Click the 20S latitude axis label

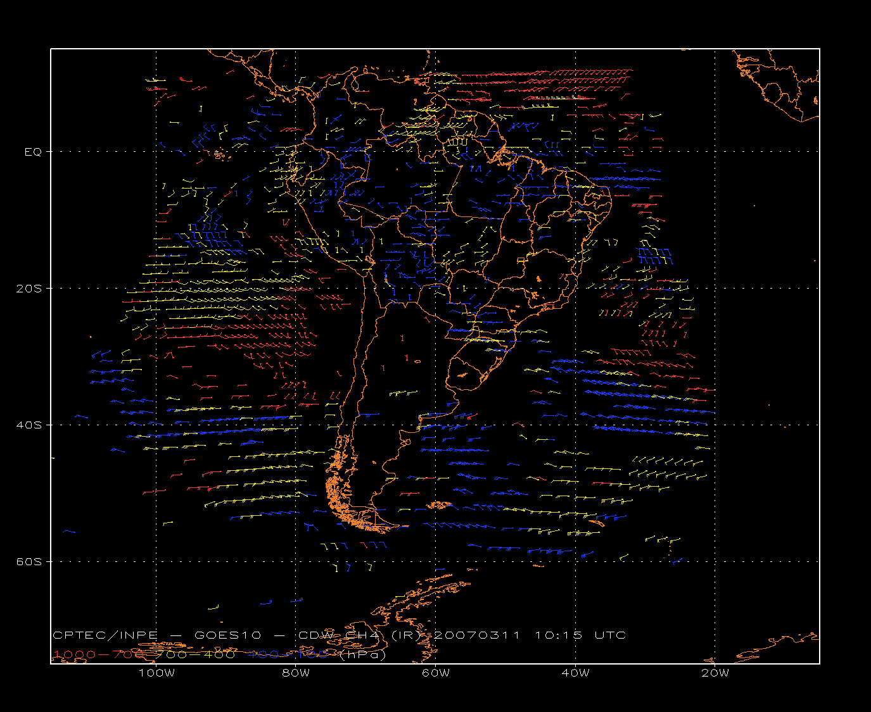point(29,289)
